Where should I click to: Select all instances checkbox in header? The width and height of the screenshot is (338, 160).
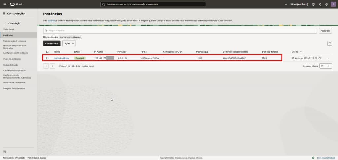click(x=47, y=52)
